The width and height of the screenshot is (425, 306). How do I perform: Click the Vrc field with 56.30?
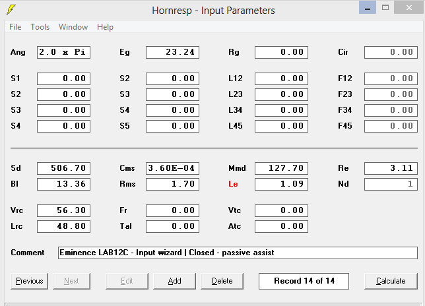64,210
